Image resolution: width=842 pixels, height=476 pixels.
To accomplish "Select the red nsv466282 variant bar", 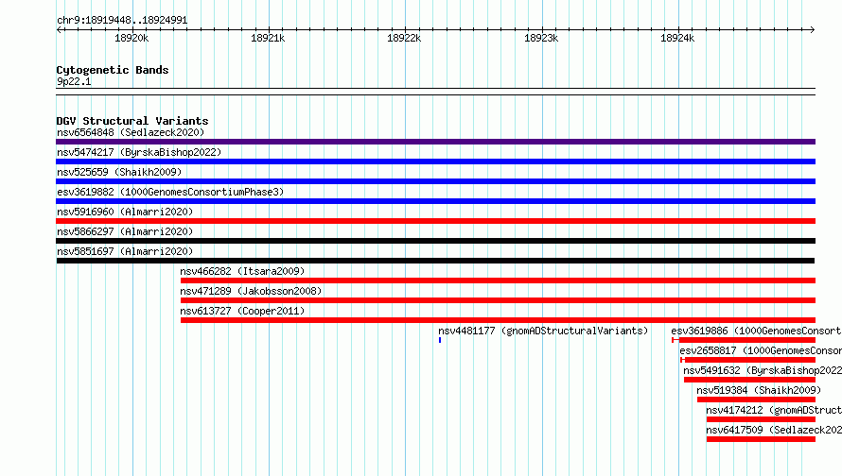I will tap(498, 280).
